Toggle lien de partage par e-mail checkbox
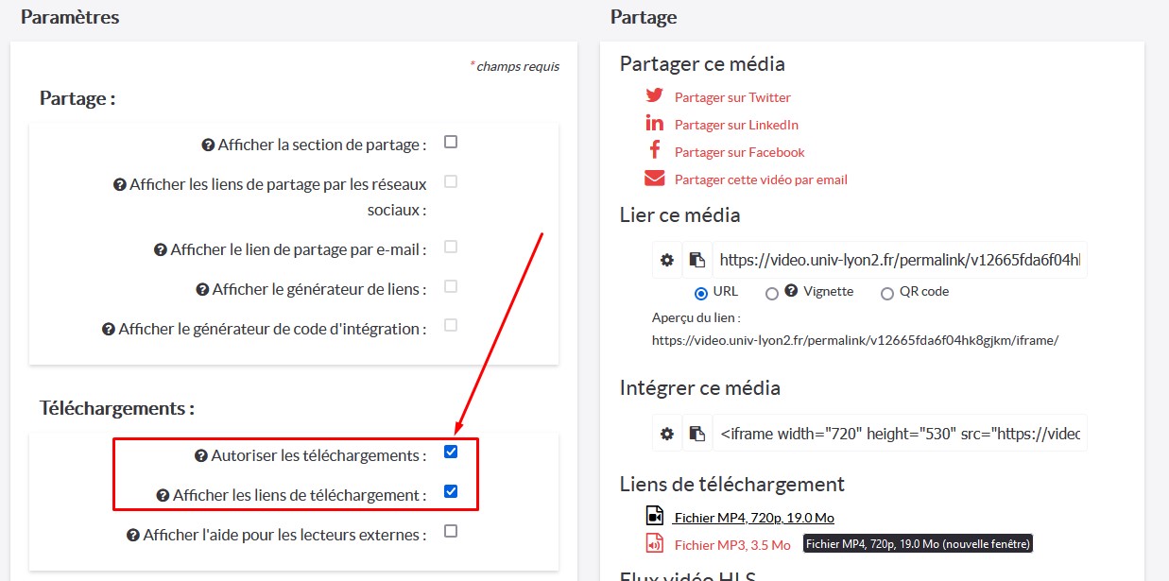This screenshot has height=581, width=1169. [451, 247]
